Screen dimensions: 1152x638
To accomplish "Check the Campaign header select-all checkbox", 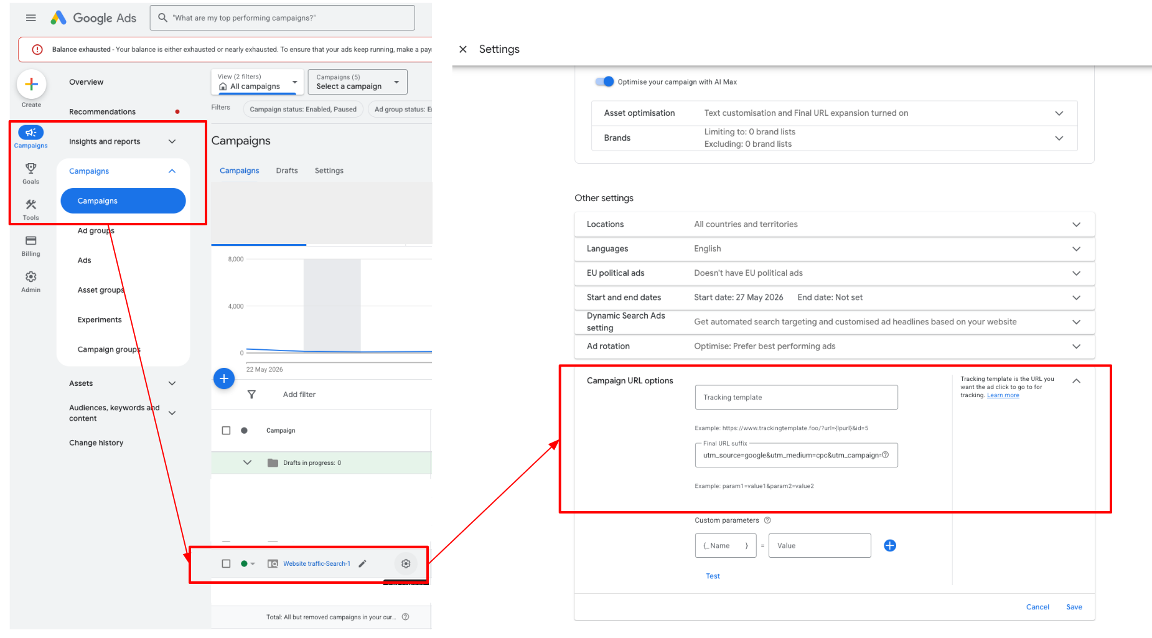I will tap(226, 430).
